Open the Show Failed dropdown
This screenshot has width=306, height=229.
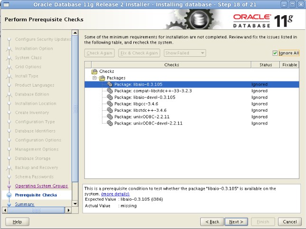185,53
